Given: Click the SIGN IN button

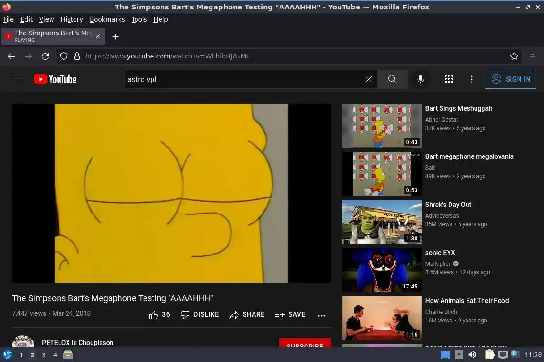Looking at the screenshot, I should [x=510, y=79].
